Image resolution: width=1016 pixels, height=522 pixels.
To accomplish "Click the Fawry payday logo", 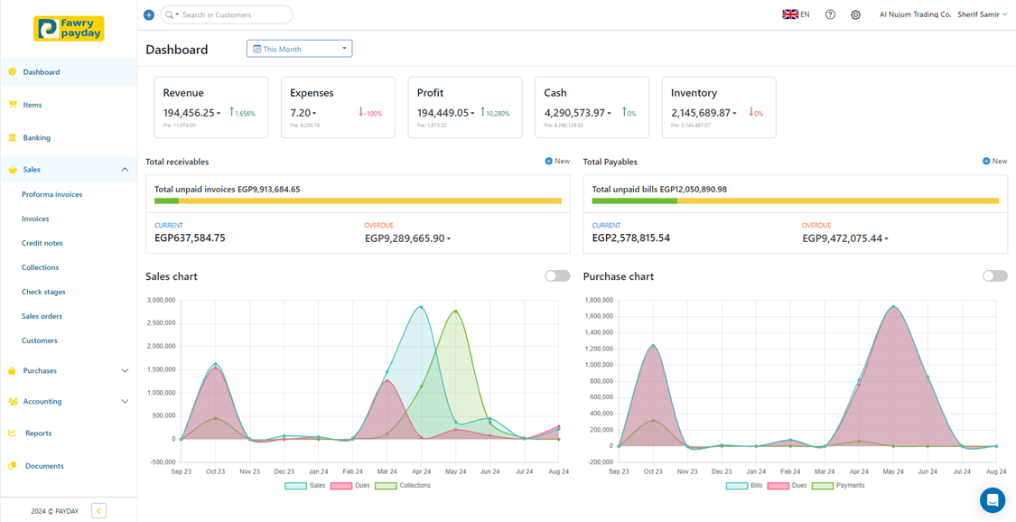I will coord(69,29).
